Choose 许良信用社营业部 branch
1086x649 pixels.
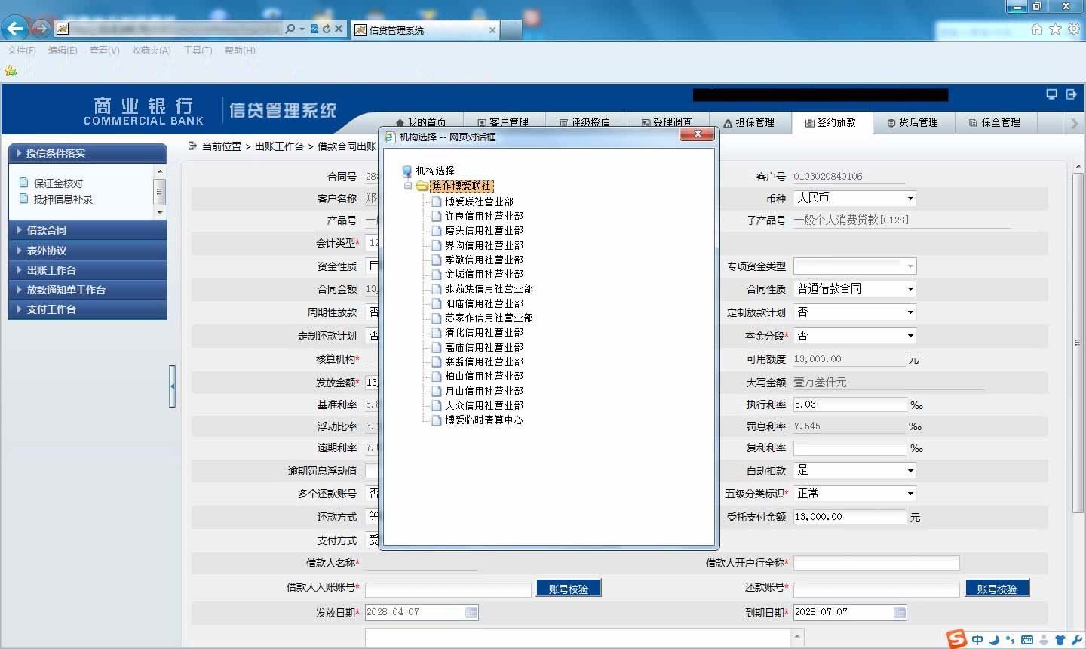pyautogui.click(x=483, y=216)
